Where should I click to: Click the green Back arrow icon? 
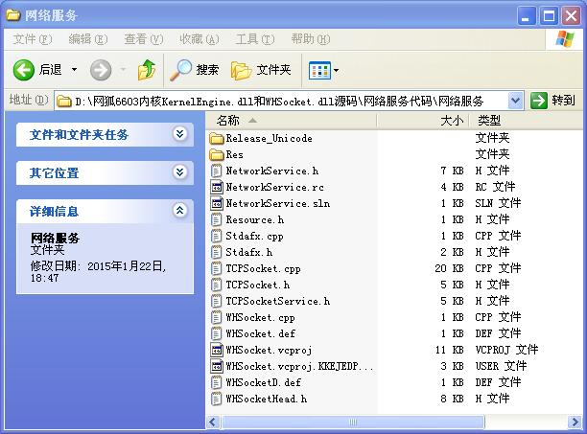tap(24, 70)
